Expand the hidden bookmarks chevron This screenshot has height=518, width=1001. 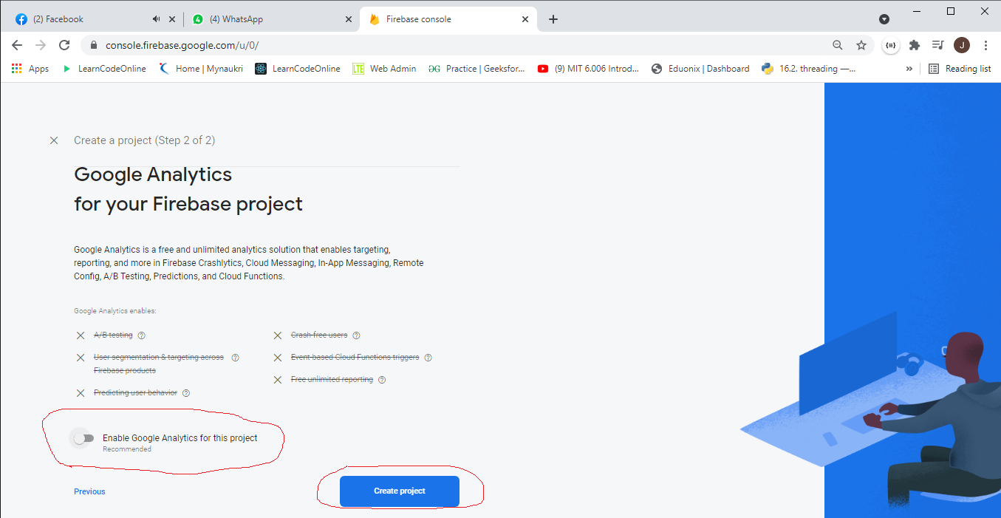point(909,69)
